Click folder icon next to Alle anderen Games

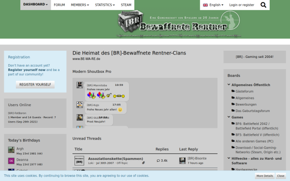[x=233, y=141]
